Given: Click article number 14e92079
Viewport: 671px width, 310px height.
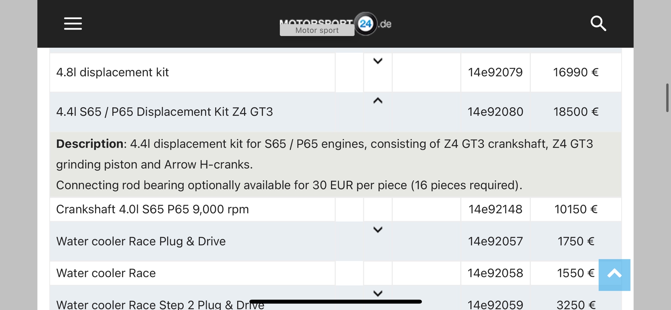Looking at the screenshot, I should [495, 72].
